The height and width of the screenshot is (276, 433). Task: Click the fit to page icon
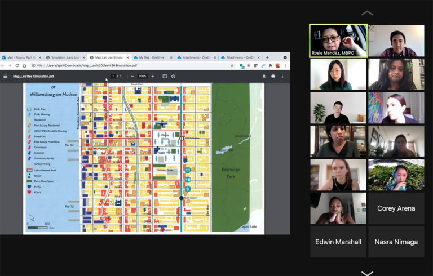[165, 76]
